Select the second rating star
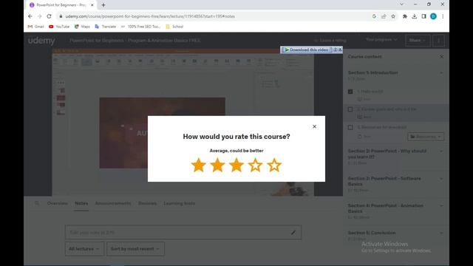The width and height of the screenshot is (473, 266). coord(217,165)
